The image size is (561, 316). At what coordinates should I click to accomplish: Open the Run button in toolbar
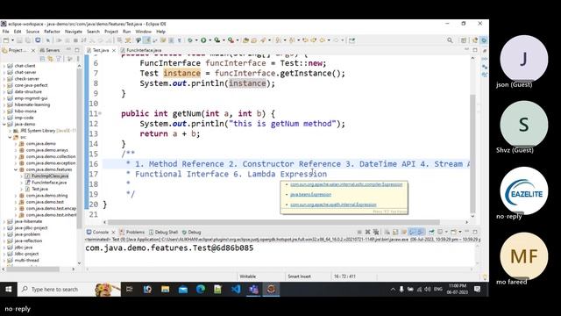pos(203,40)
